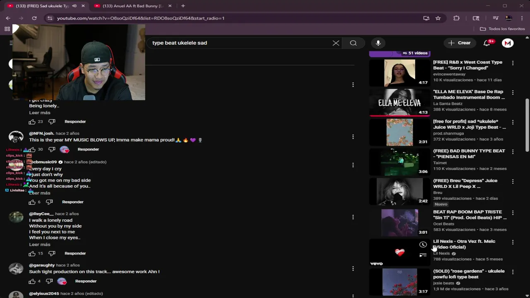Open the browser side panel icon
This screenshot has height=298, width=530.
pyautogui.click(x=476, y=18)
